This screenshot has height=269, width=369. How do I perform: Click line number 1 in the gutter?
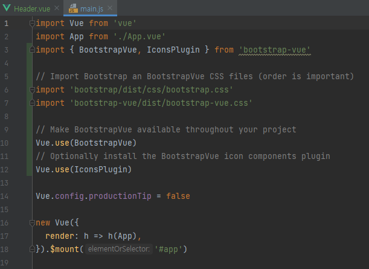pos(7,24)
